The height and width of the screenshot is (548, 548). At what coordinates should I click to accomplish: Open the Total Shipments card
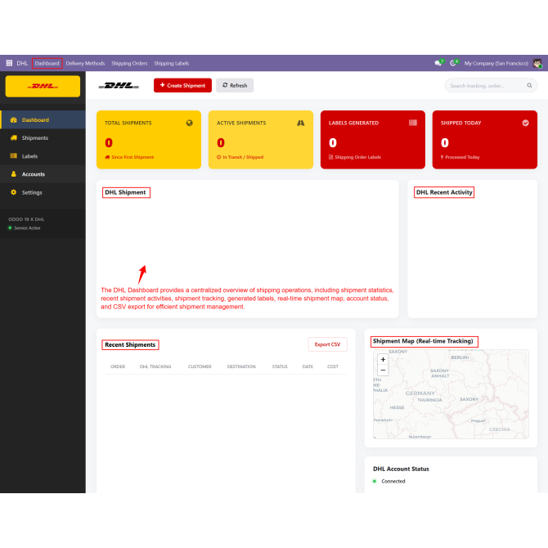[149, 140]
